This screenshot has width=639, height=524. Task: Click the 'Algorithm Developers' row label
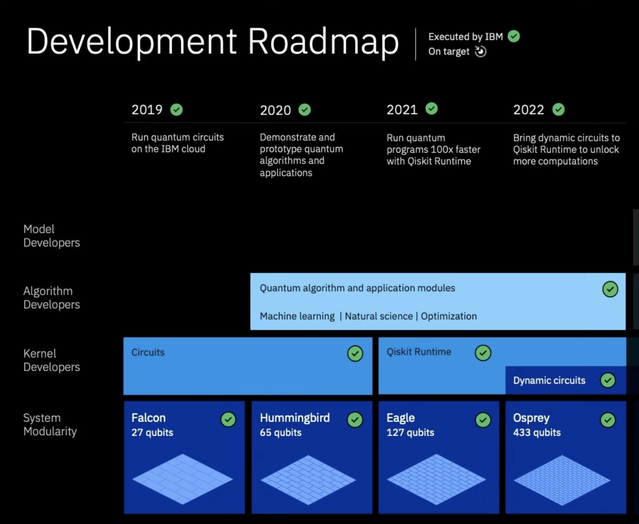coord(52,298)
